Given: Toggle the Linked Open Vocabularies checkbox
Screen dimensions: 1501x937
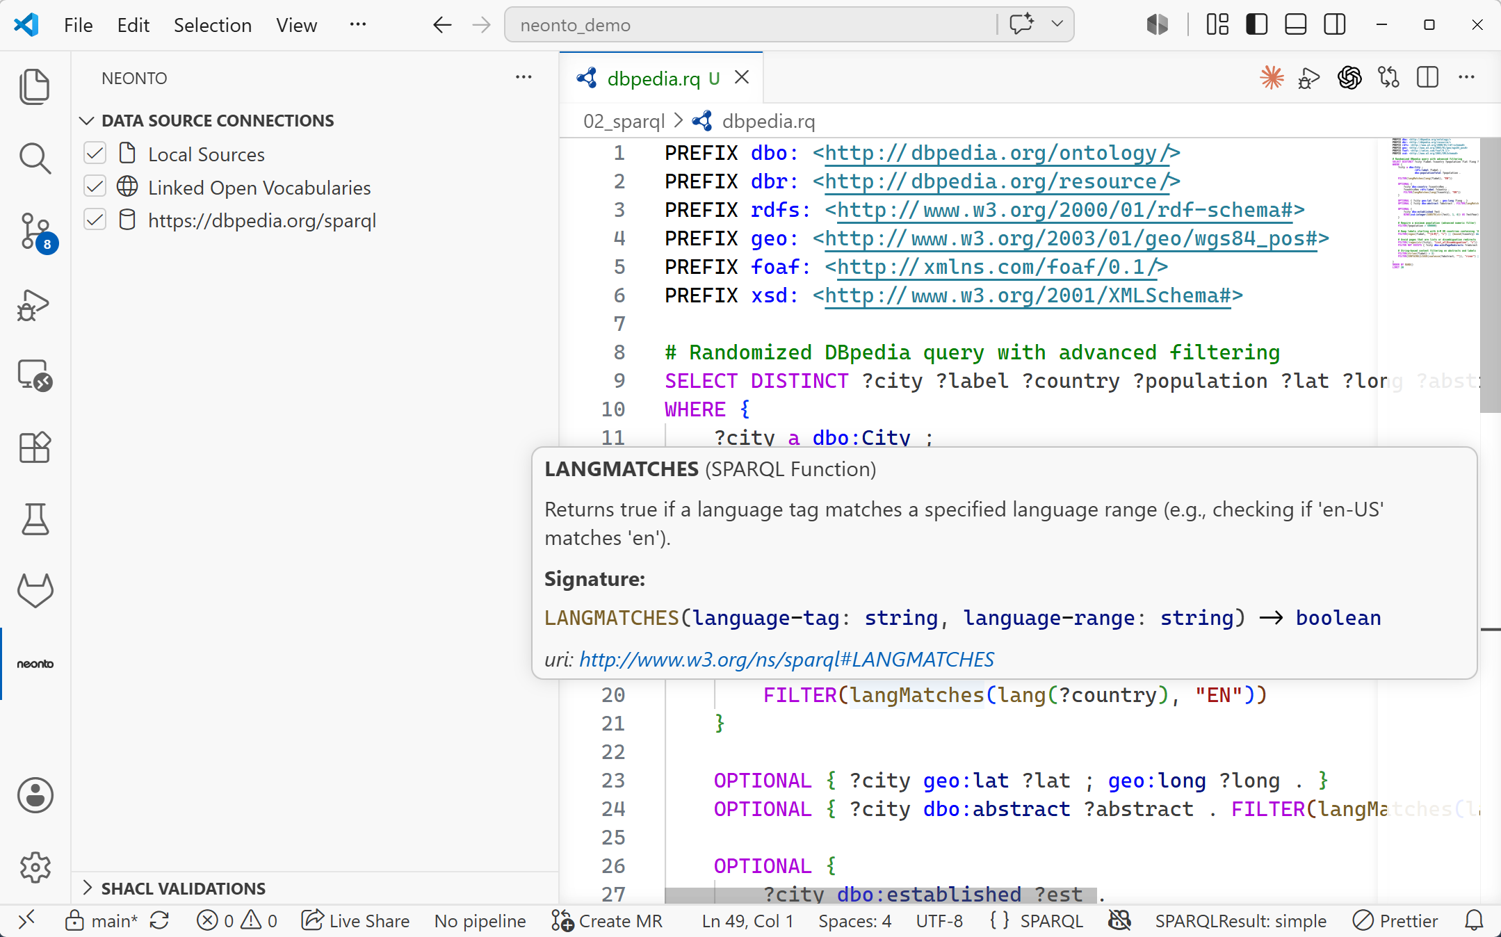Looking at the screenshot, I should tap(95, 187).
